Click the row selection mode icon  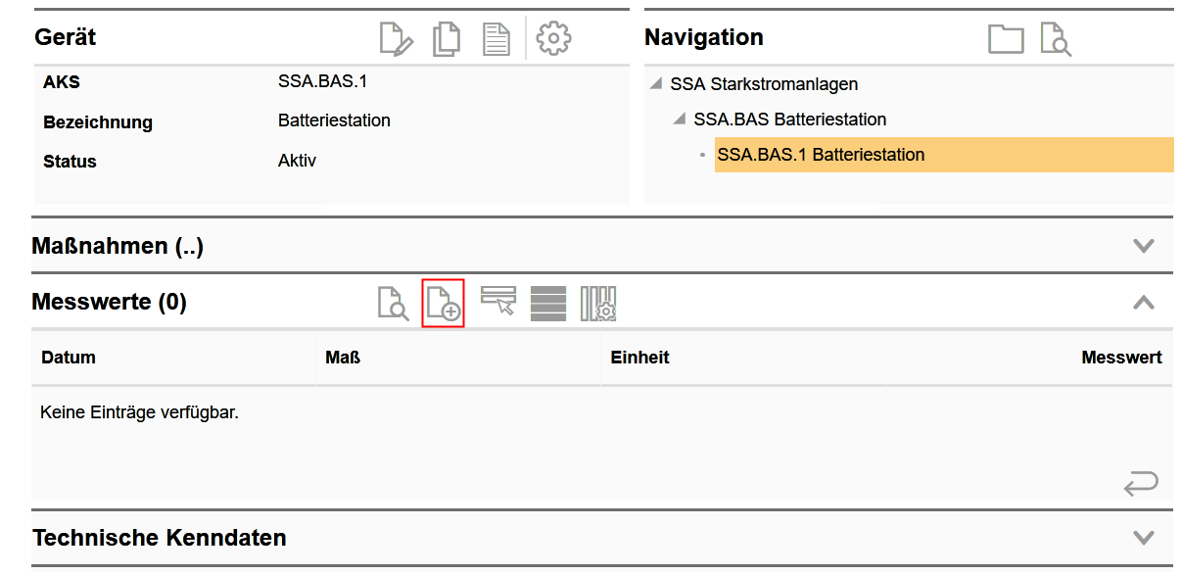pyautogui.click(x=498, y=303)
